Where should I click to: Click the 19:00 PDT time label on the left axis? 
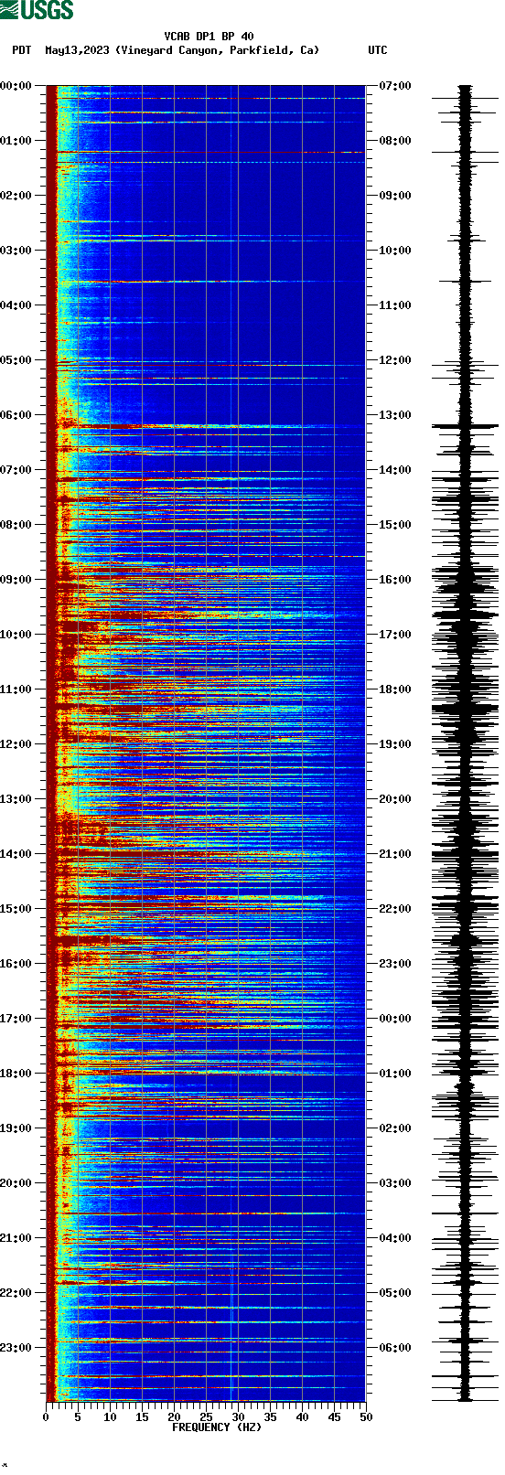[x=16, y=1128]
